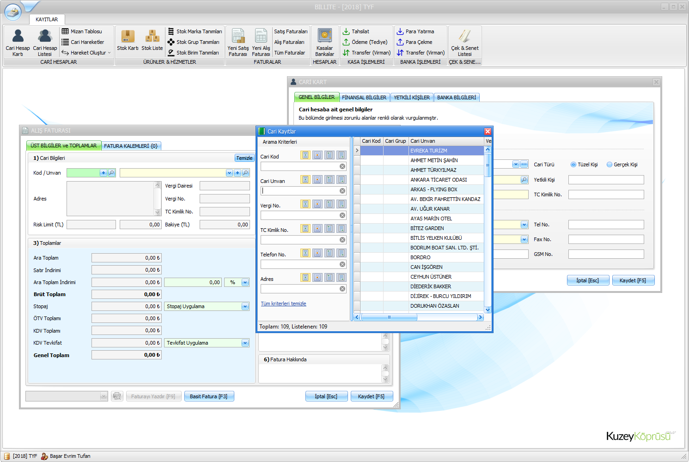Open Stok Marka Tanımları
The width and height of the screenshot is (689, 462).
click(x=195, y=31)
